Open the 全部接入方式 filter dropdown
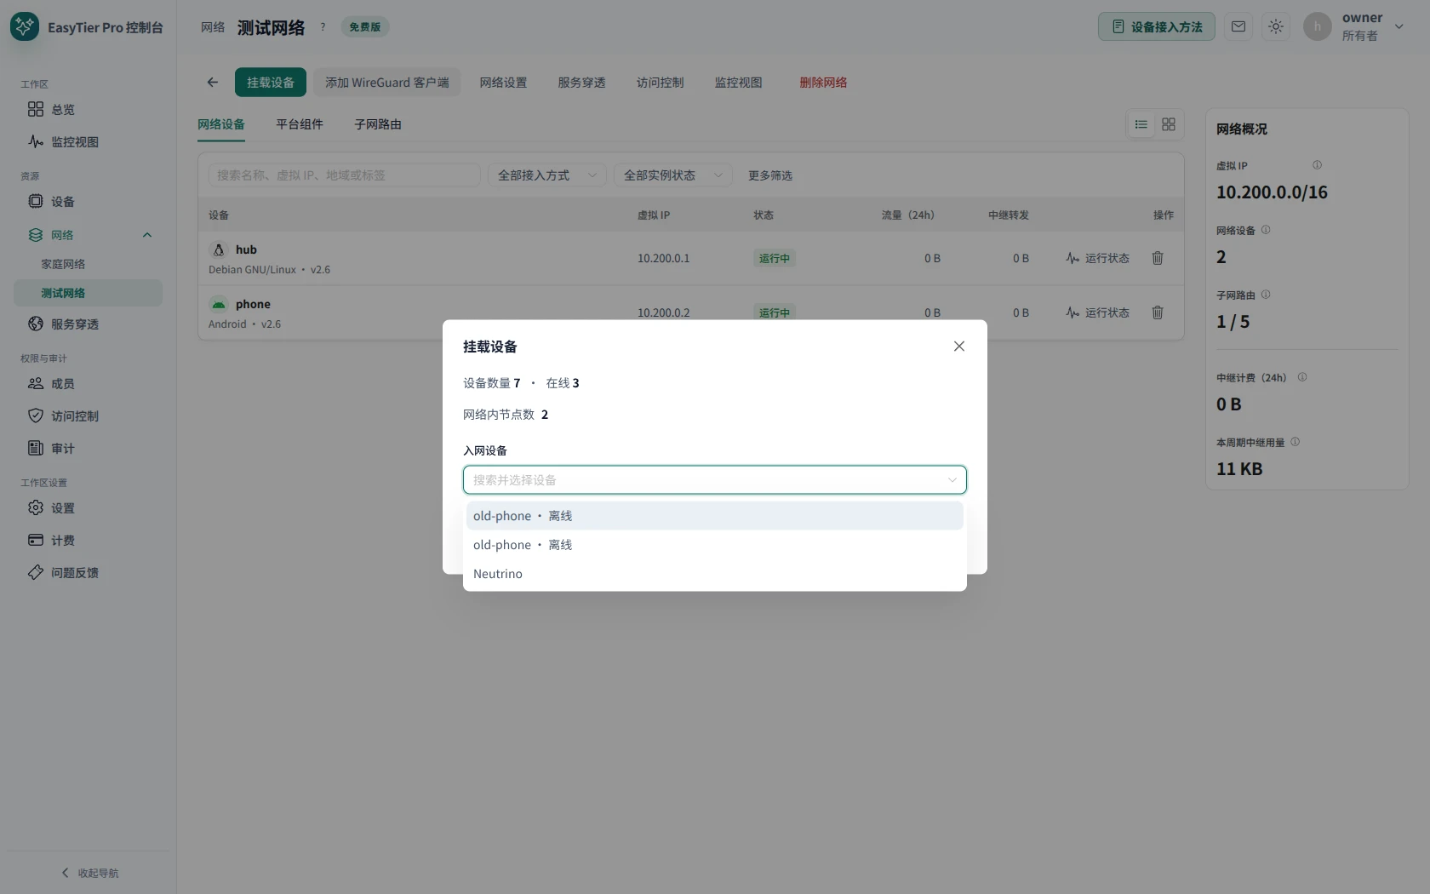The height and width of the screenshot is (894, 1430). click(547, 175)
